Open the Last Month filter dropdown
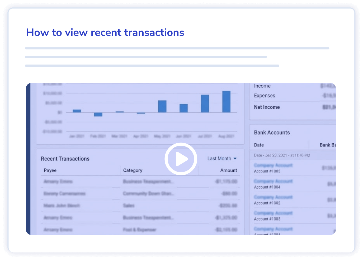Image resolution: width=363 pixels, height=260 pixels. point(222,158)
